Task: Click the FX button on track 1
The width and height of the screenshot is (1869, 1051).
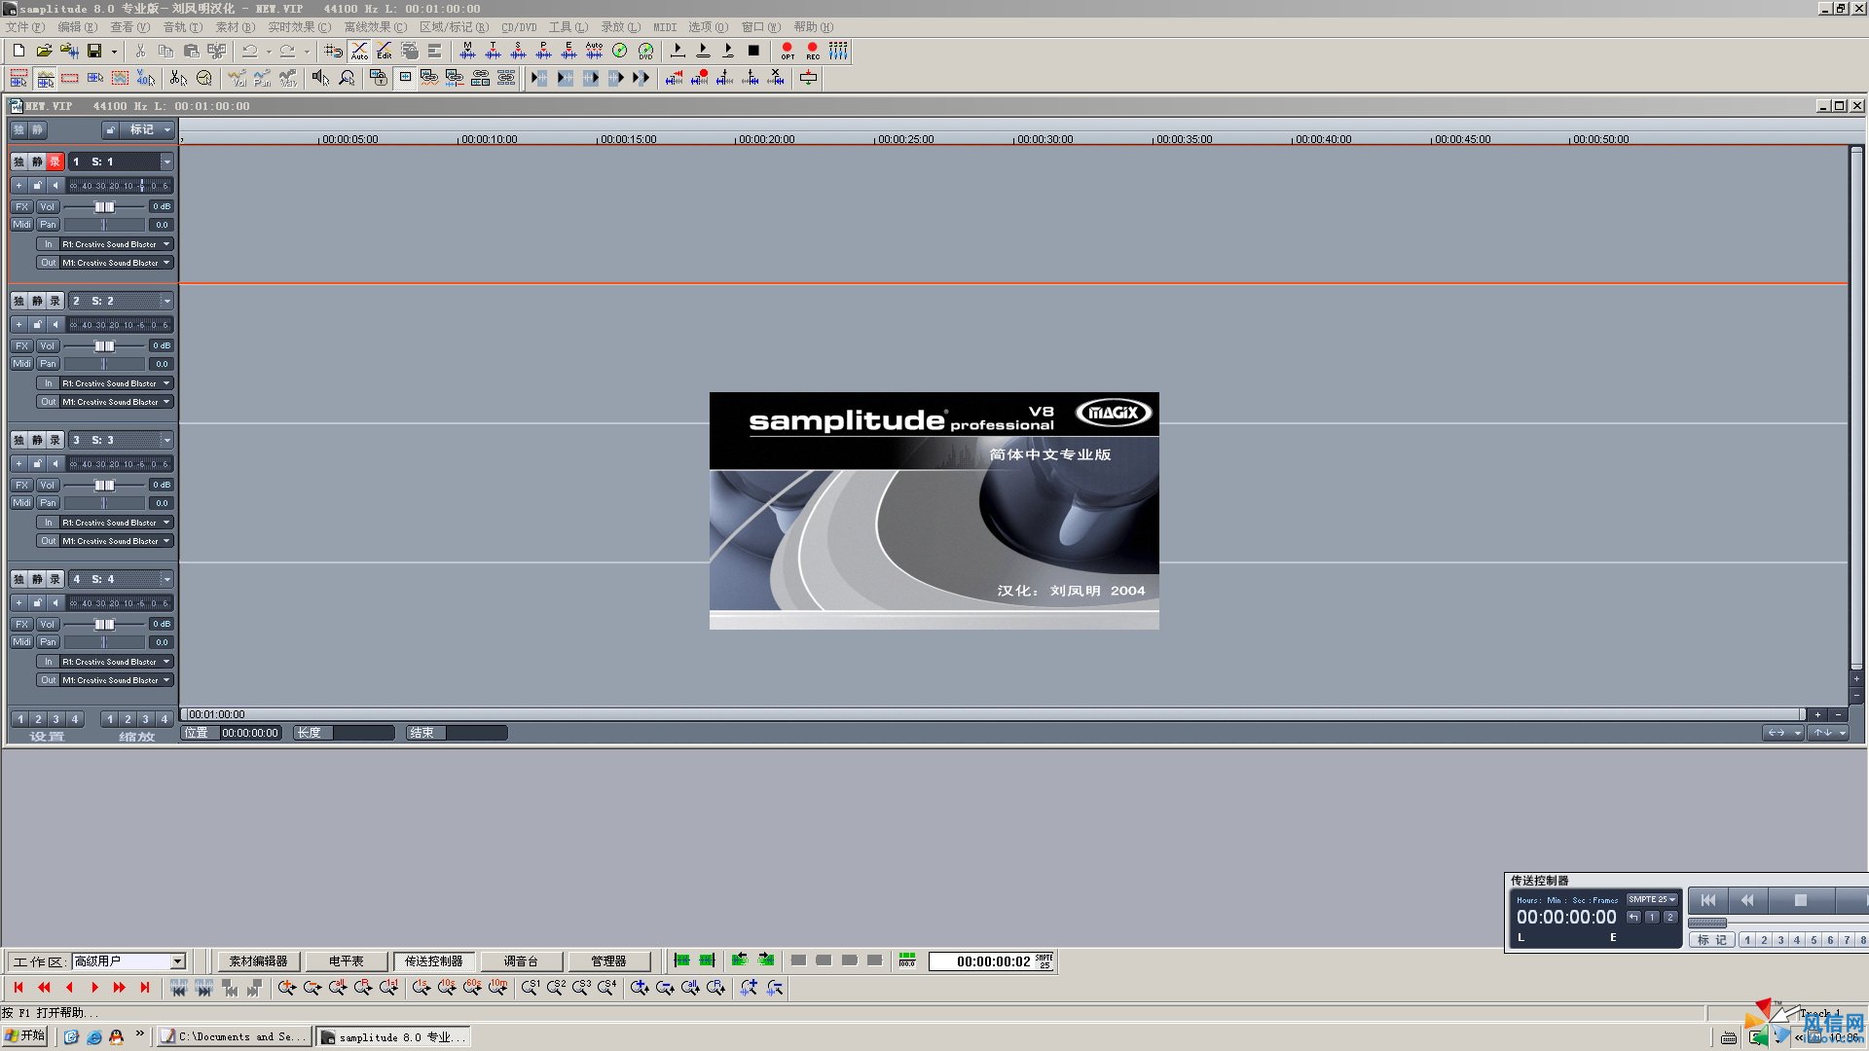Action: tap(21, 206)
